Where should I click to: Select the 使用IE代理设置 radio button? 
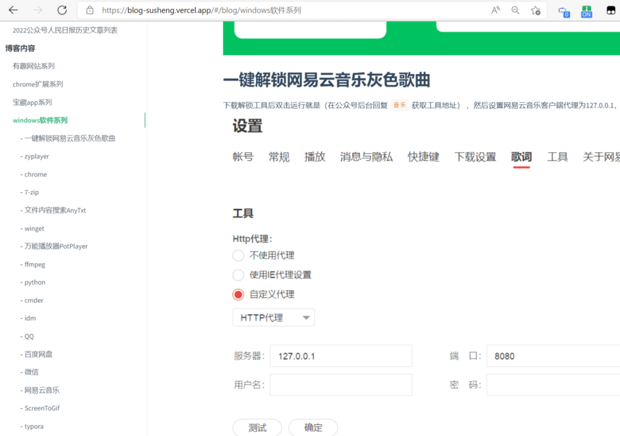coord(238,275)
